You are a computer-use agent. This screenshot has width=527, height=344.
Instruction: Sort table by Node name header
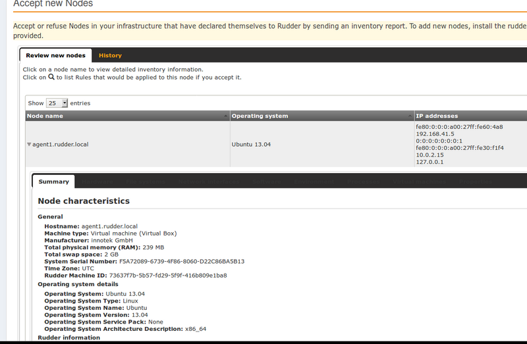(128, 116)
